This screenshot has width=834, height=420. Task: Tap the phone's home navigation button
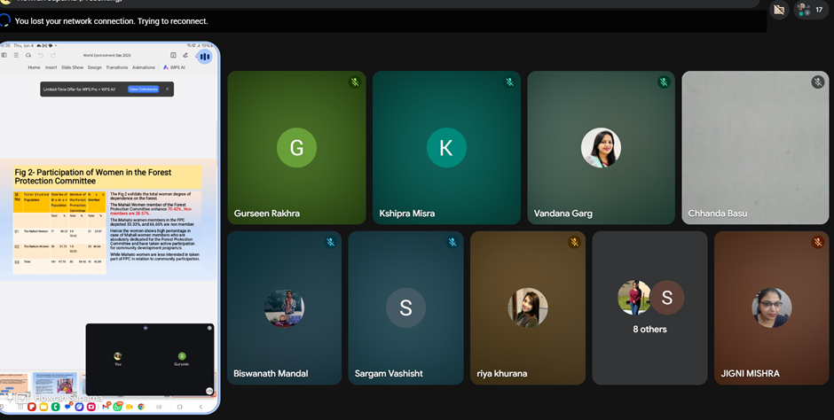click(180, 407)
